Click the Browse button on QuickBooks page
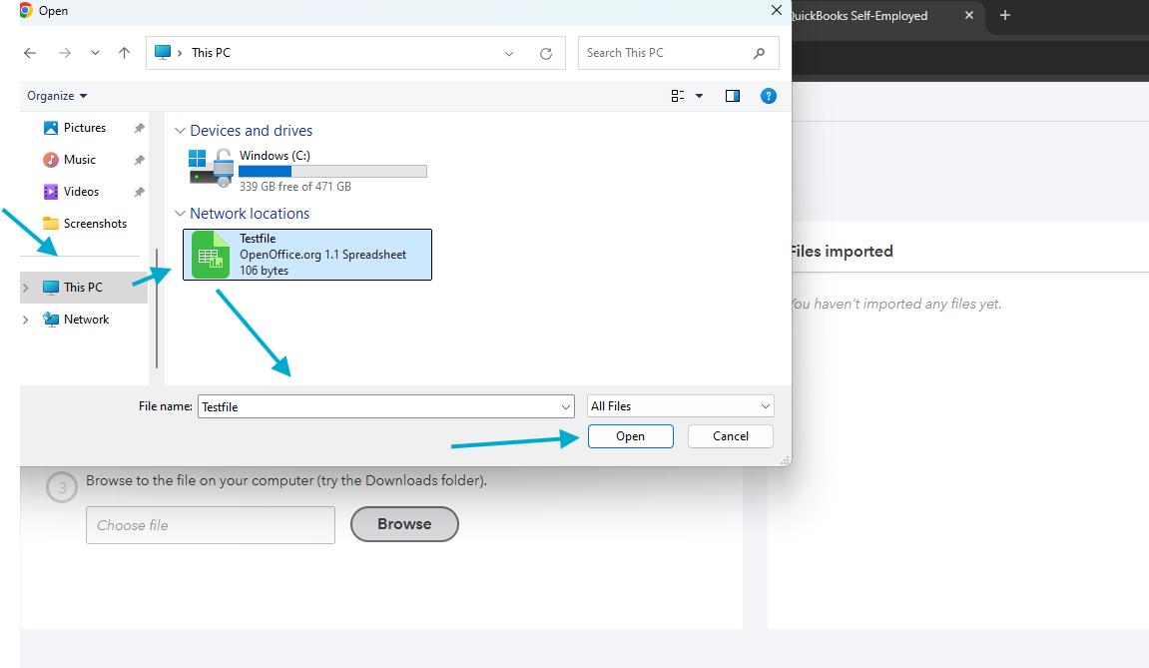Viewport: 1149px width, 668px height. coord(404,524)
